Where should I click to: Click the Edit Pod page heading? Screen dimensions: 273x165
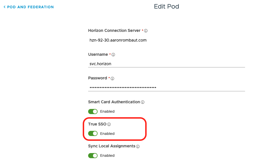click(167, 6)
